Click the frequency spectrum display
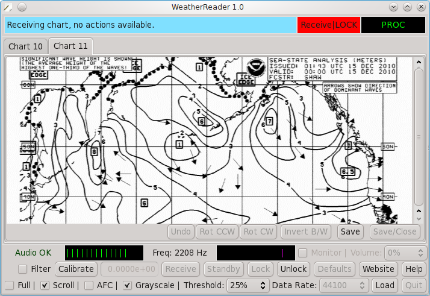430x296 pixels. (x=255, y=253)
